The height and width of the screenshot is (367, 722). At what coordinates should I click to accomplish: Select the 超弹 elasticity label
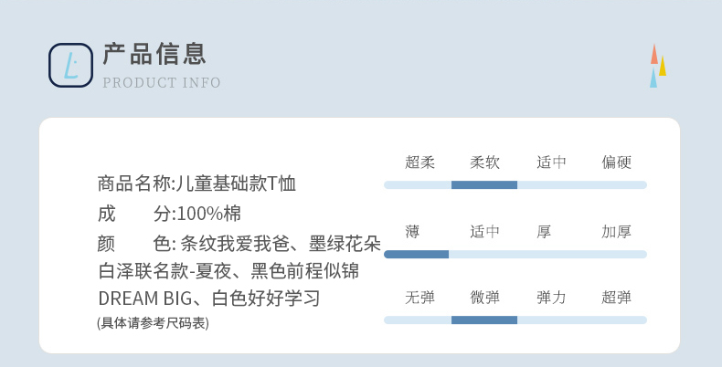click(x=616, y=298)
